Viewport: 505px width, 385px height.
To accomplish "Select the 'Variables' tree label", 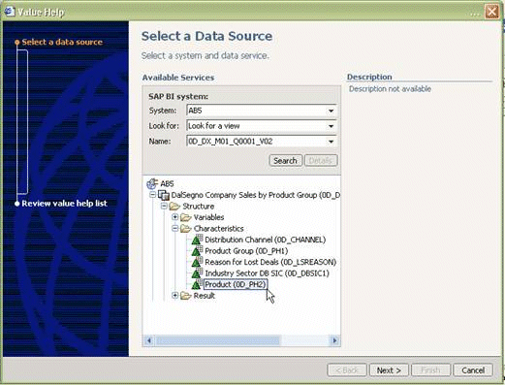I will 208,217.
